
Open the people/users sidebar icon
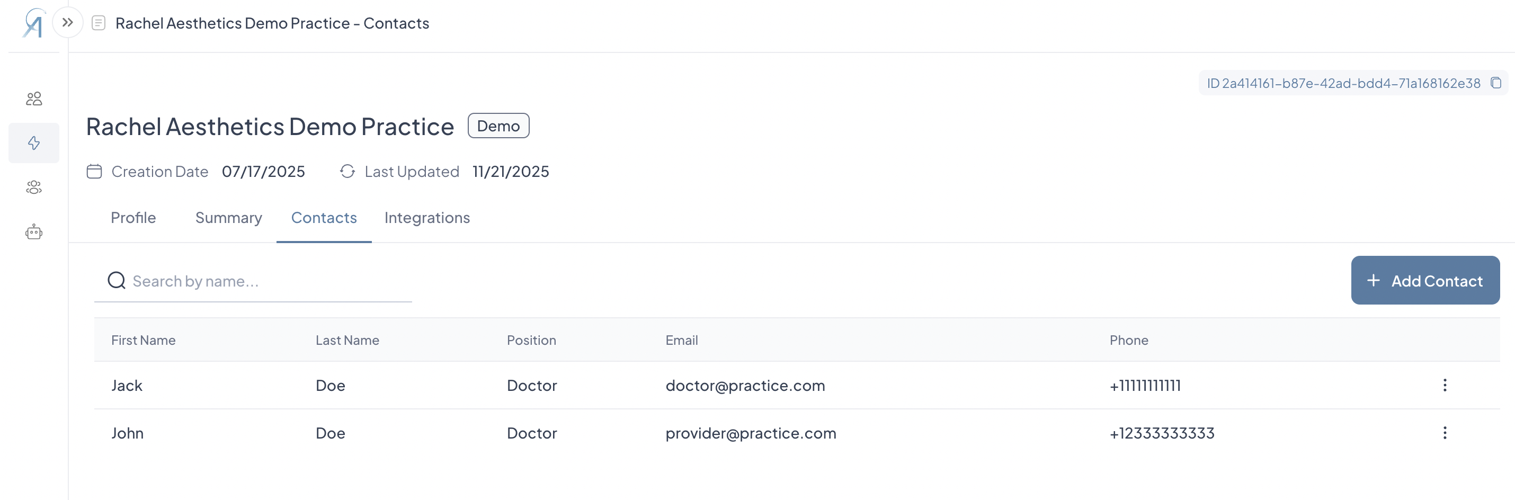pos(34,98)
